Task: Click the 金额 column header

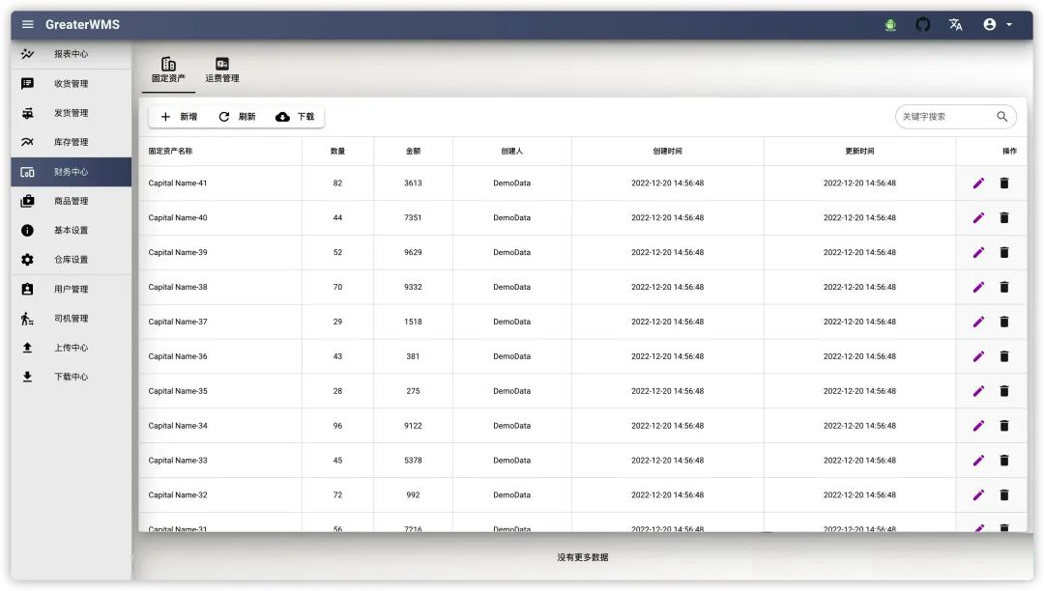Action: click(413, 151)
